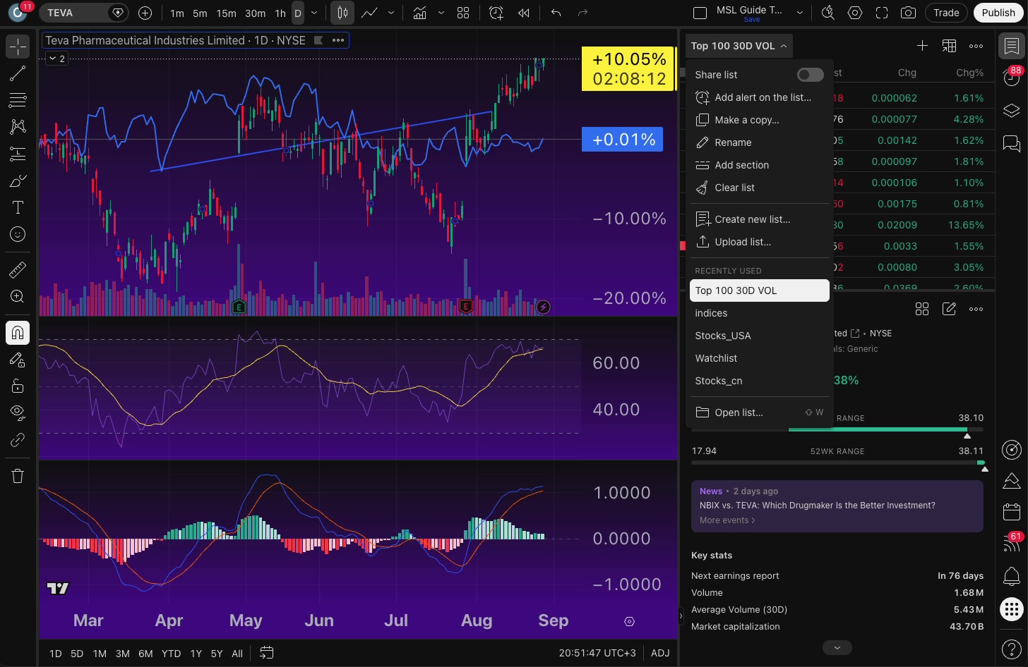Open the alerts bell in right sidebar
Screen dimensions: 1028x667
click(1012, 576)
